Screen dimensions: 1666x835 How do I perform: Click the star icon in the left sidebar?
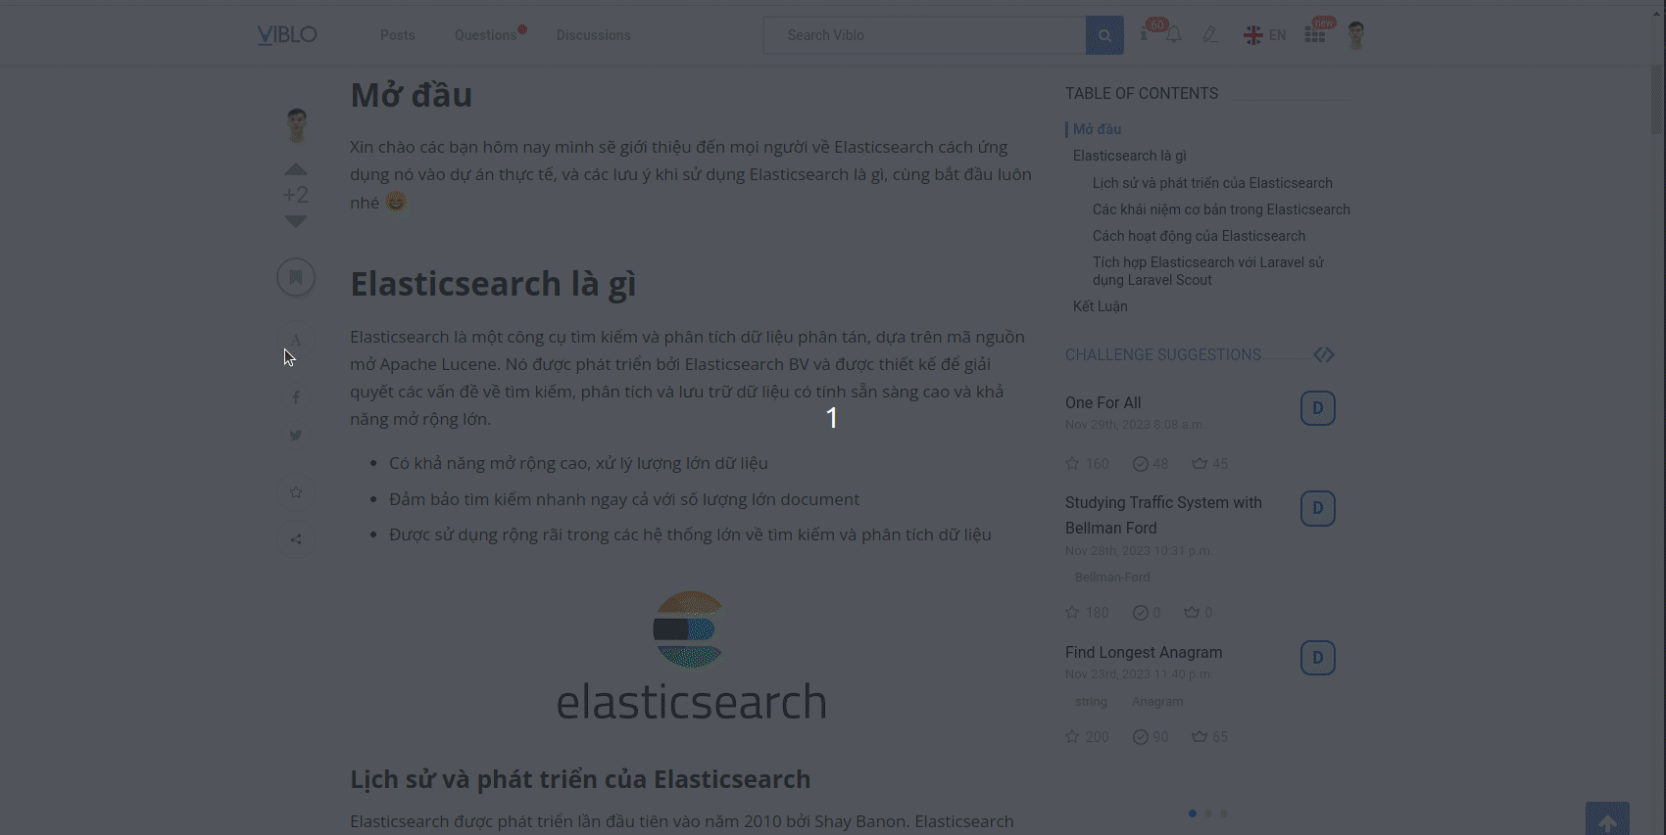pyautogui.click(x=296, y=492)
